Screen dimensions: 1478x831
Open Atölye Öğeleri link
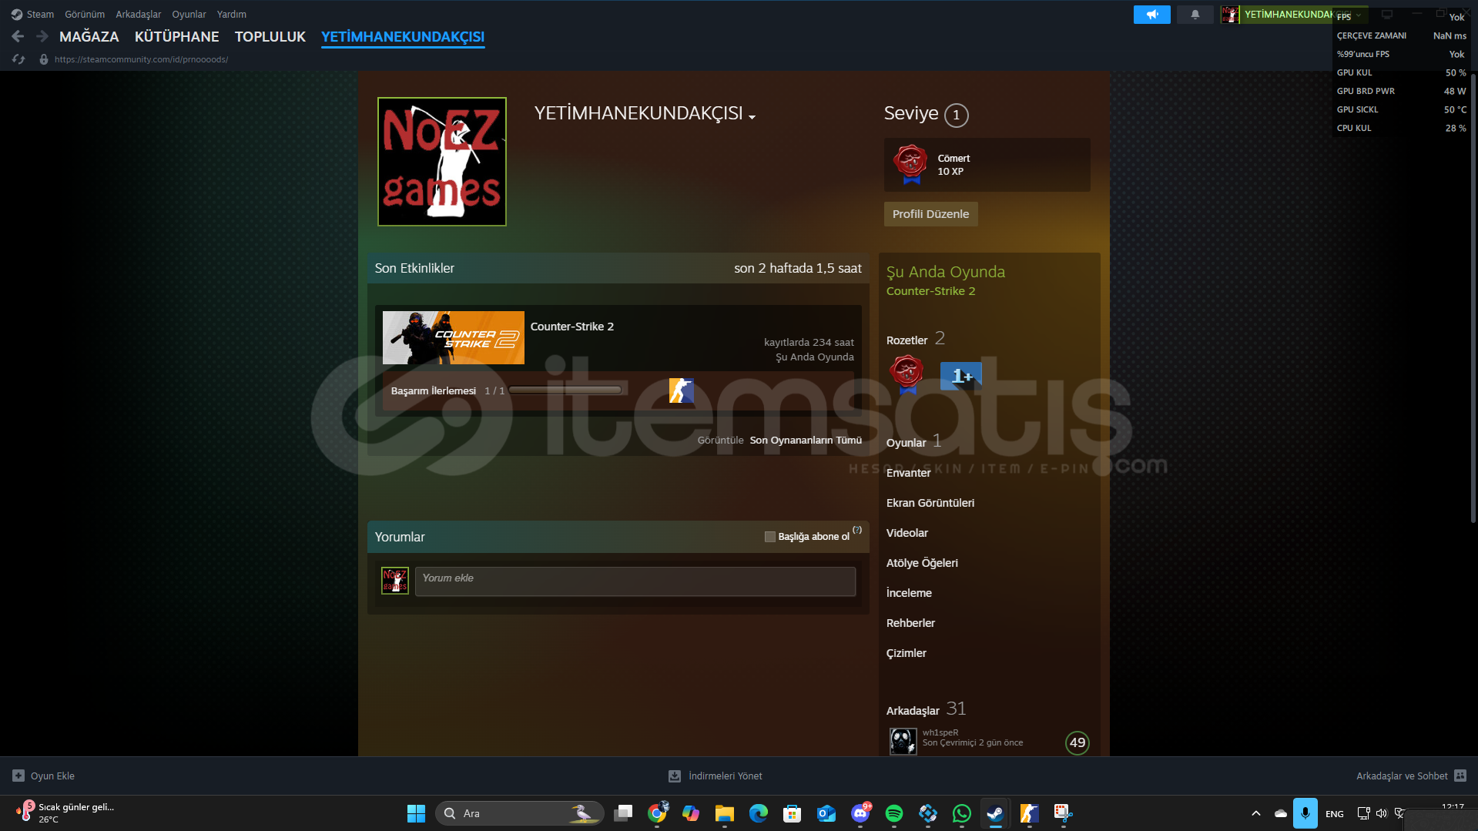click(922, 563)
